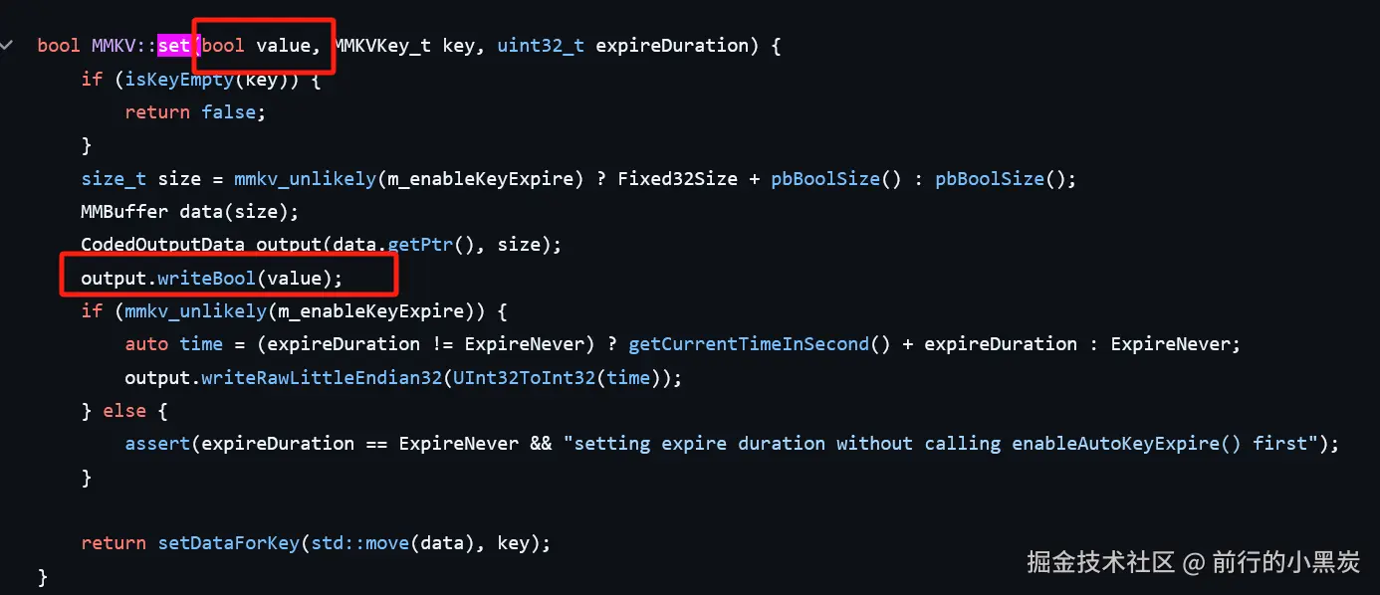This screenshot has width=1380, height=595.
Task: Click the setDataForKey function call
Action: coord(228,543)
